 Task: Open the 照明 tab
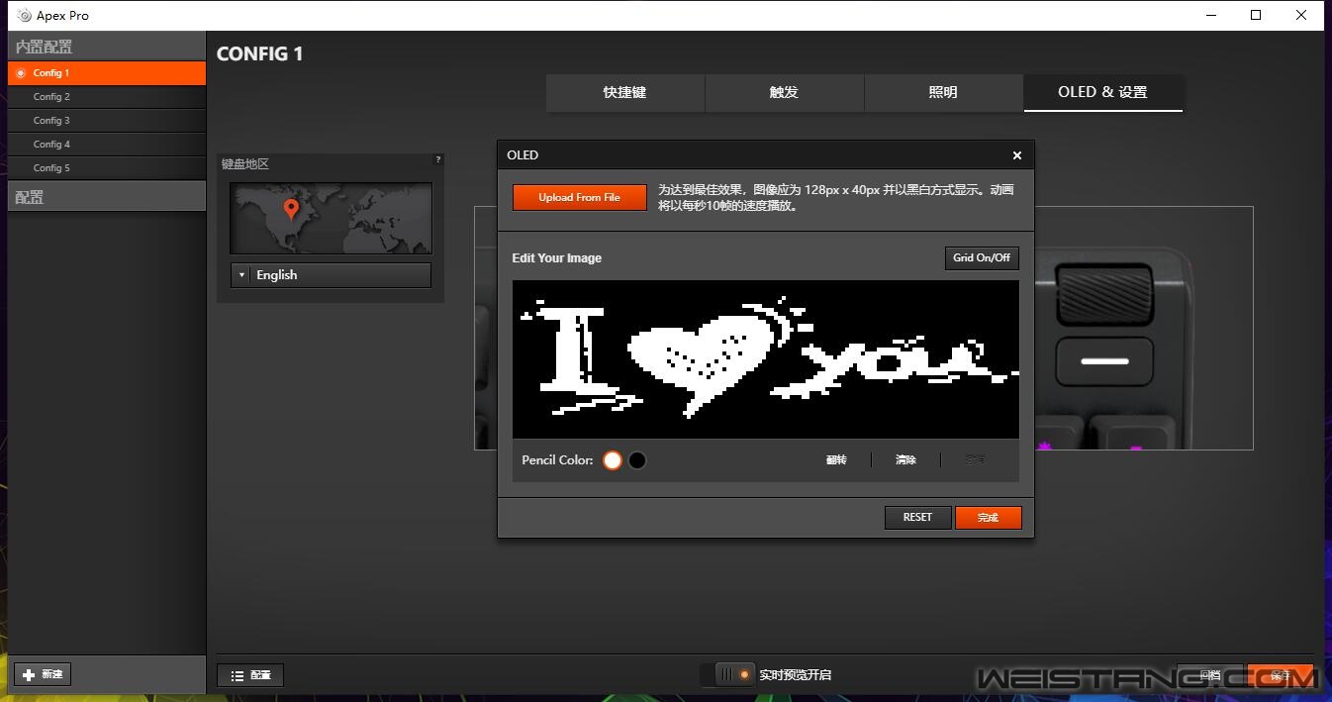point(943,92)
